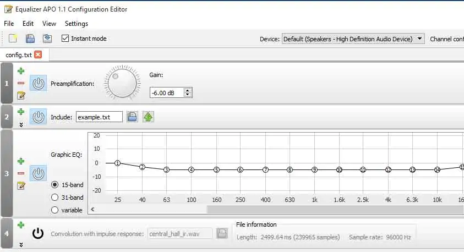Toggle power for Convolution filter
The height and width of the screenshot is (252, 464).
coord(38,233)
